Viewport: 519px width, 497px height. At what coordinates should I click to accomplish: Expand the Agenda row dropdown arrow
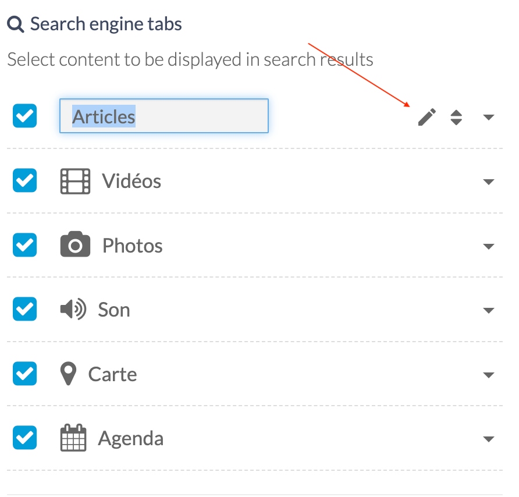489,439
